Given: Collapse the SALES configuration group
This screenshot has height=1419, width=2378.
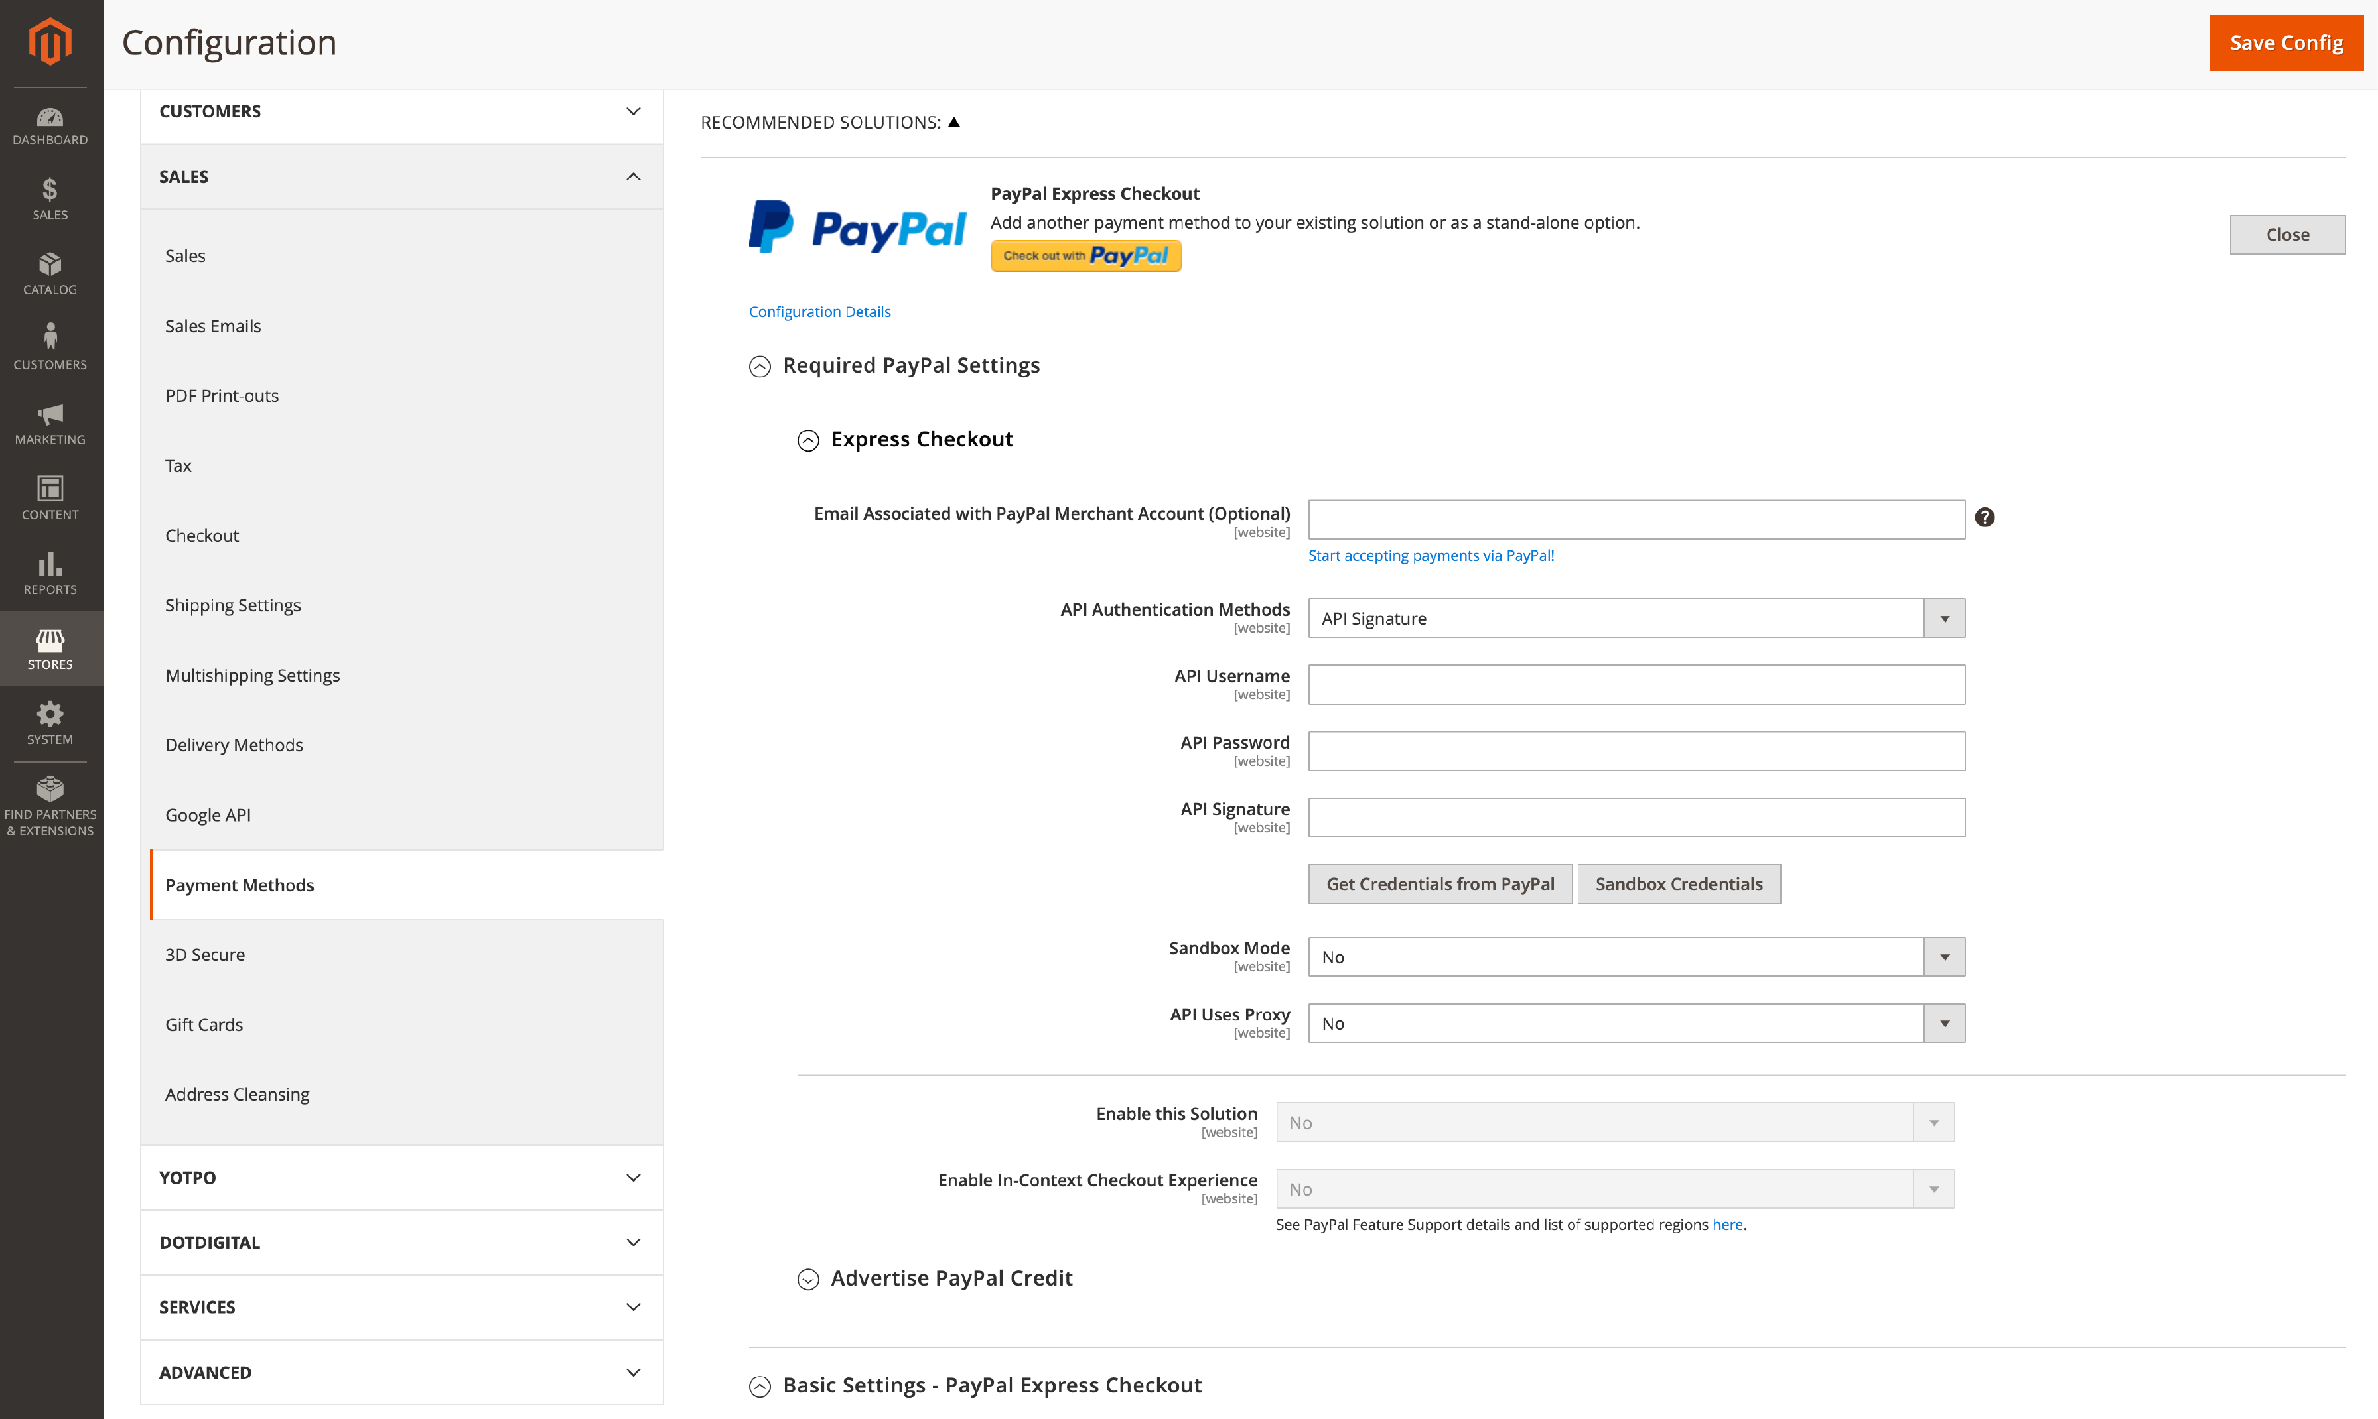Looking at the screenshot, I should [x=402, y=177].
